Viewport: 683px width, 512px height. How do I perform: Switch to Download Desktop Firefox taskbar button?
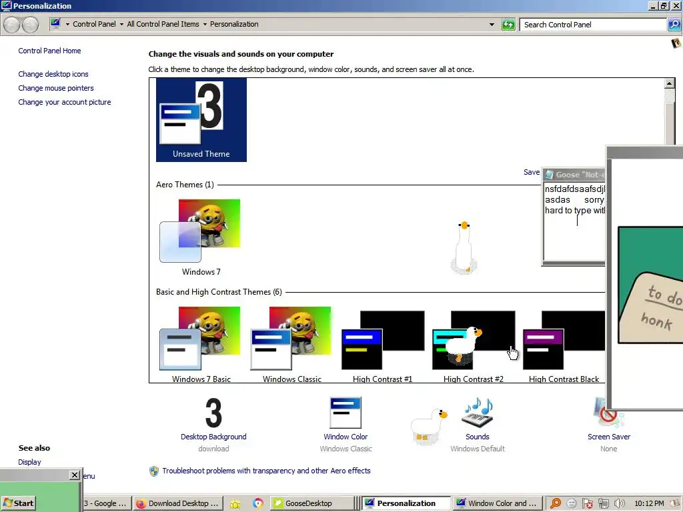pyautogui.click(x=177, y=503)
